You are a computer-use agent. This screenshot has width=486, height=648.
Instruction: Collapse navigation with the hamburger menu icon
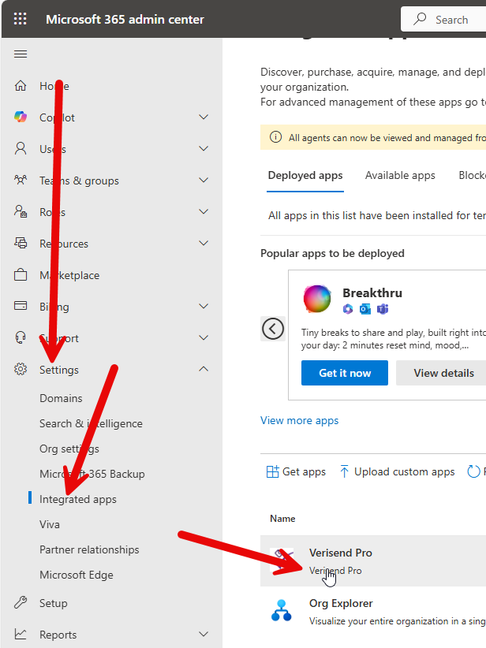click(x=21, y=54)
